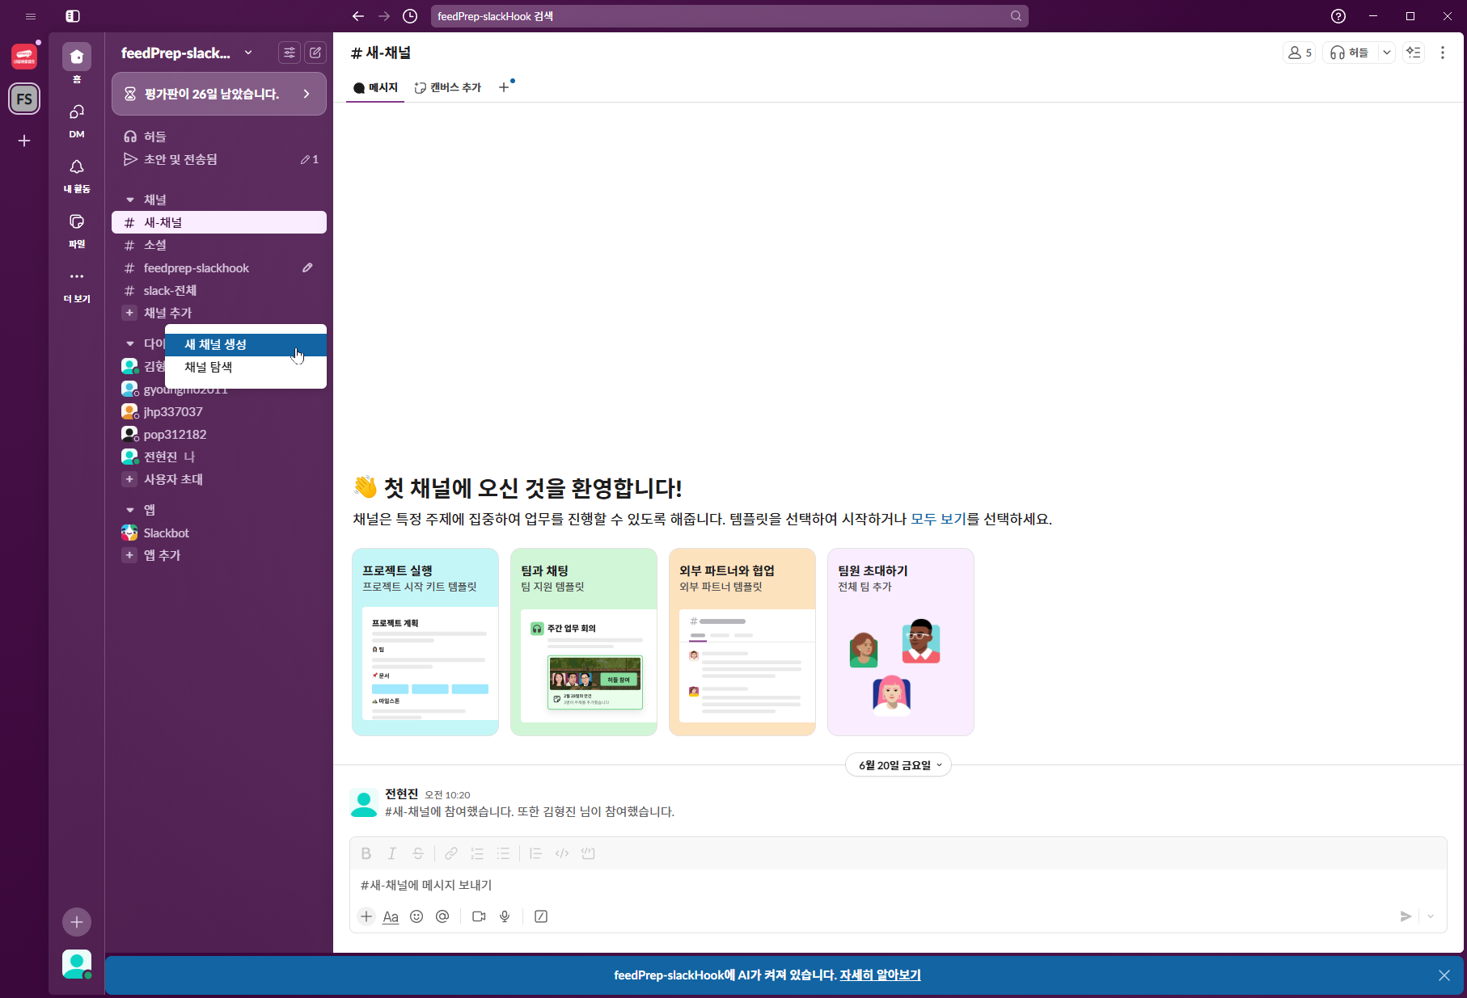Start a huddle in channel header
Image resolution: width=1467 pixels, height=998 pixels.
click(1350, 53)
